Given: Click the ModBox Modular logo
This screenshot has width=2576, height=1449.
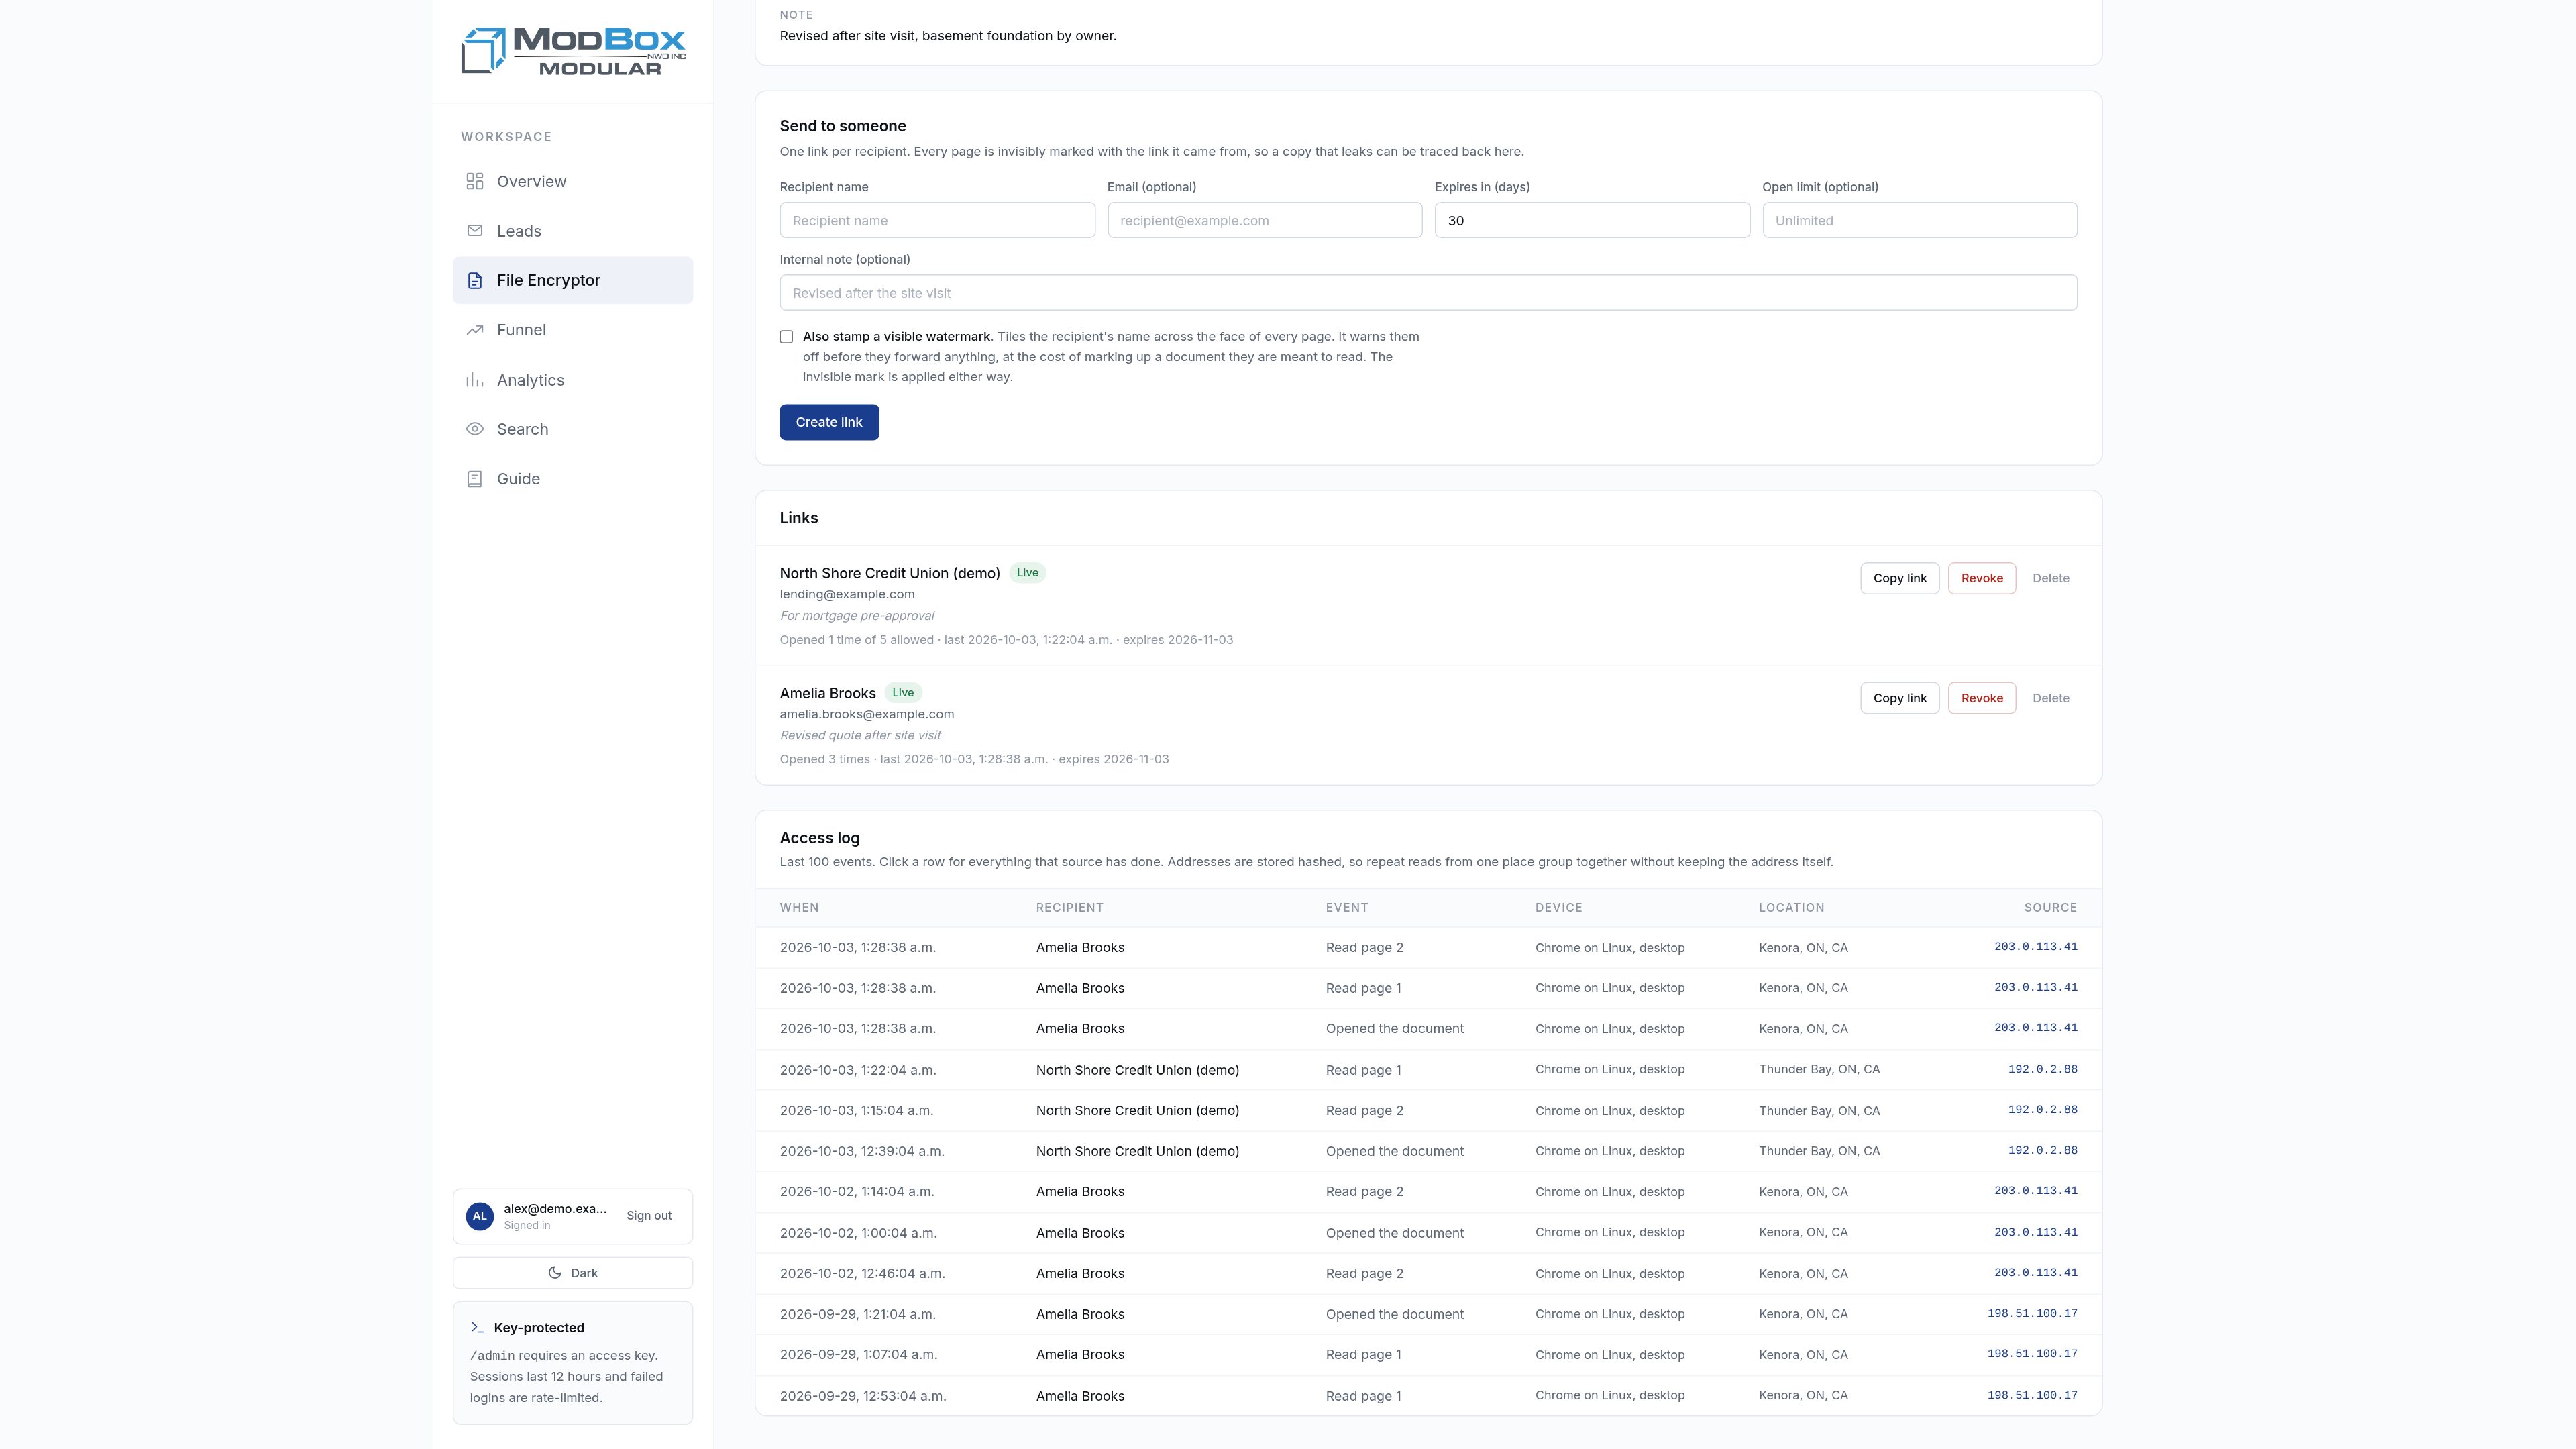Looking at the screenshot, I should pos(573,50).
